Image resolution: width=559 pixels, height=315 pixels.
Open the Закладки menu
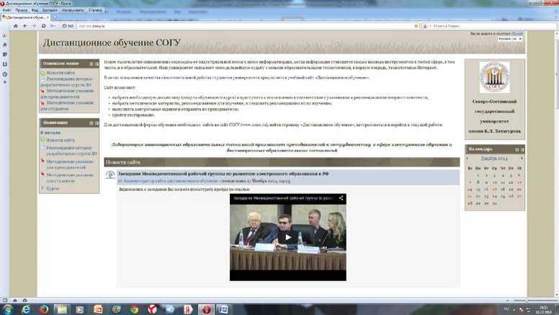click(x=50, y=10)
